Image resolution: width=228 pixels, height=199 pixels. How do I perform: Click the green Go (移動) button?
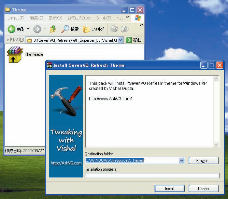133,40
